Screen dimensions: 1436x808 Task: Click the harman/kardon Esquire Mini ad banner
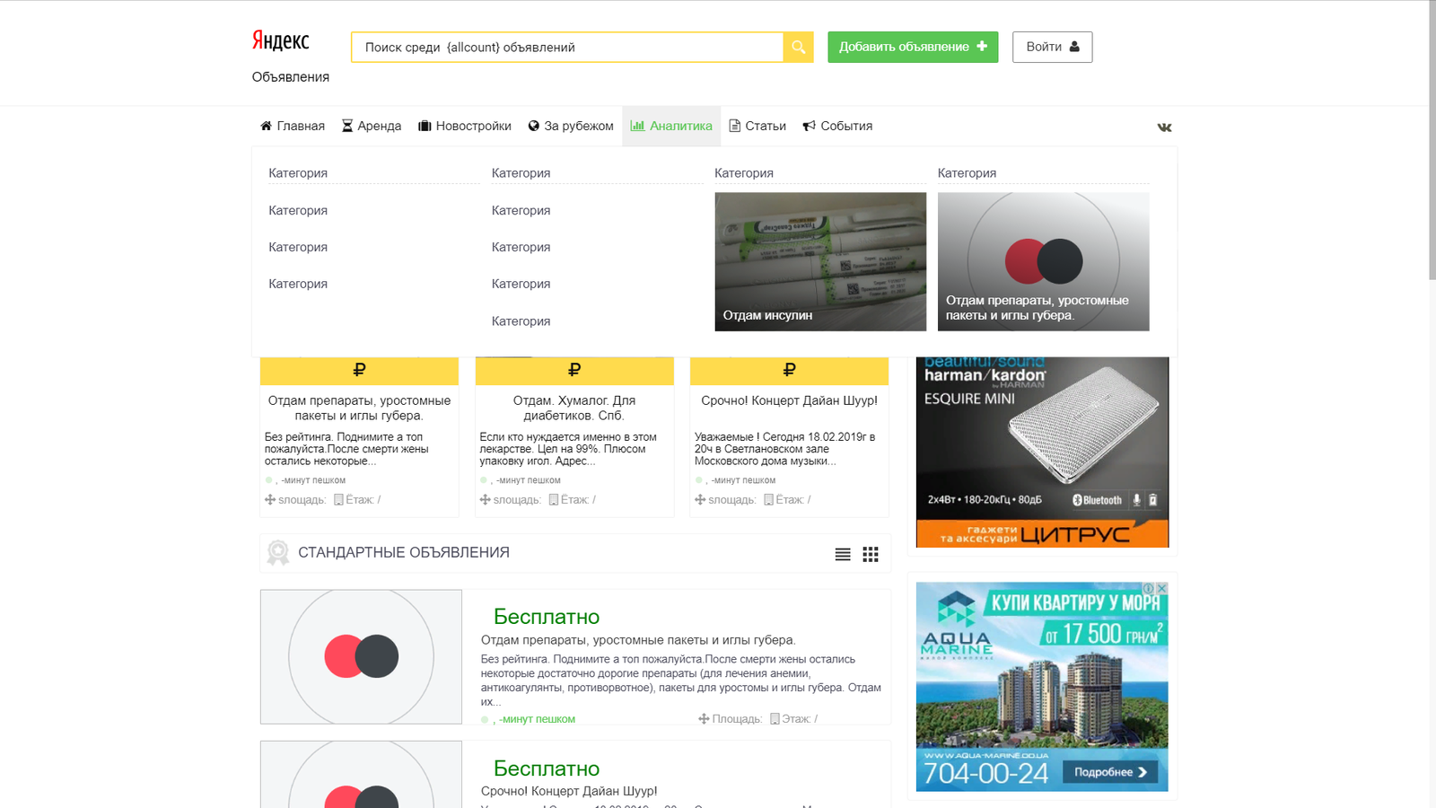pos(1042,452)
